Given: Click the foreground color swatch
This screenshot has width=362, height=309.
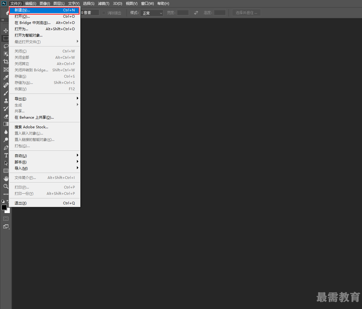Looking at the screenshot, I should pos(4,207).
